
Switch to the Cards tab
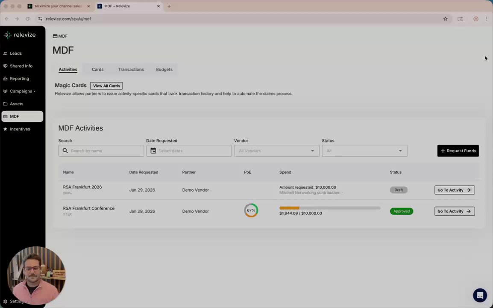pos(97,69)
